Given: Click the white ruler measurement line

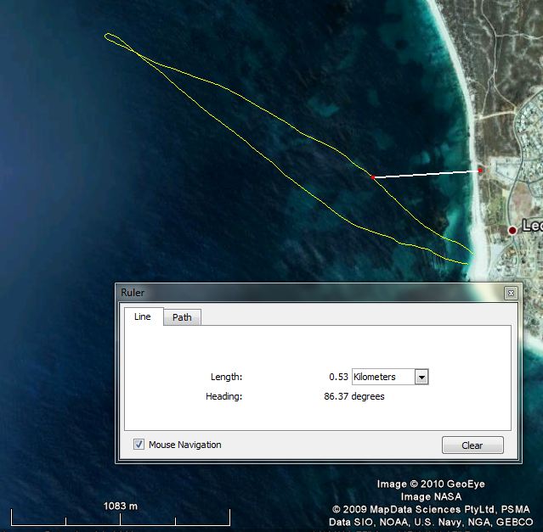Looking at the screenshot, I should pyautogui.click(x=427, y=174).
